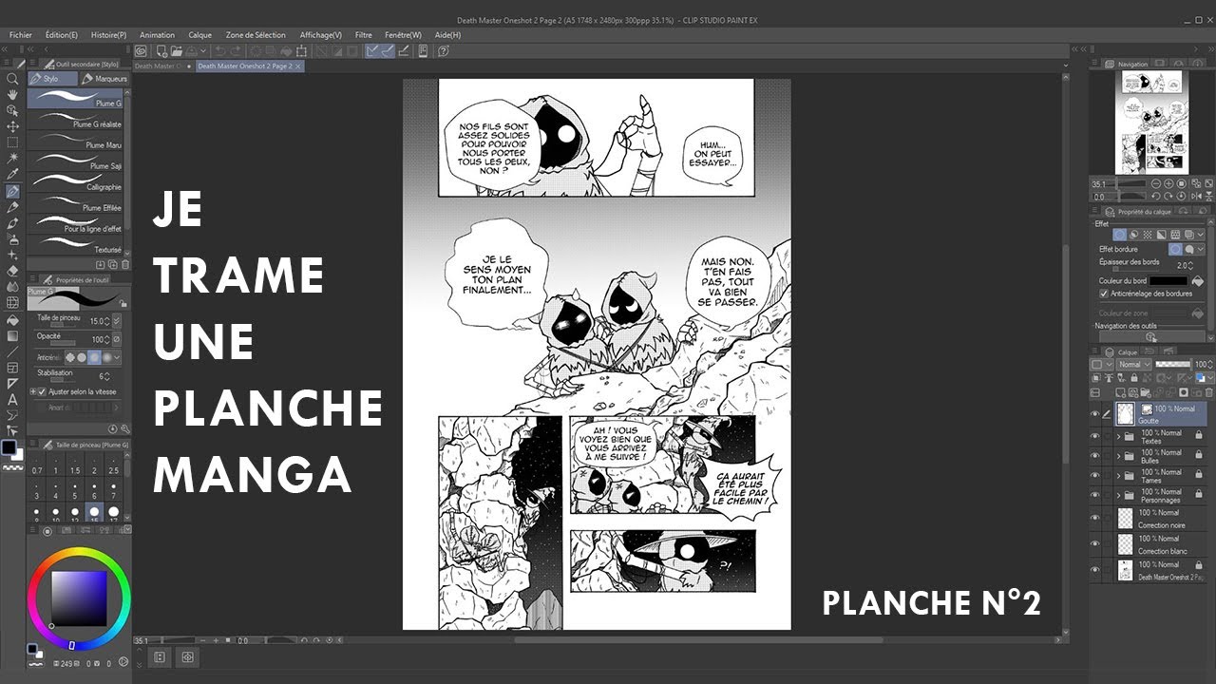
Task: Expand the Tames folder
Action: pyautogui.click(x=1118, y=476)
